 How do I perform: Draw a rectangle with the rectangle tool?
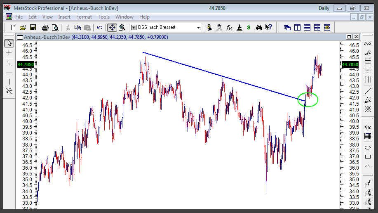coord(368,157)
